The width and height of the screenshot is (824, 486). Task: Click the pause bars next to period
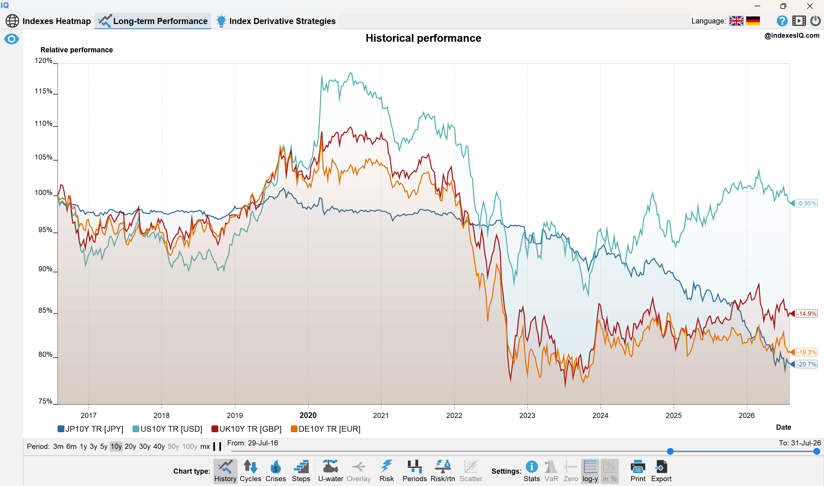pyautogui.click(x=217, y=446)
